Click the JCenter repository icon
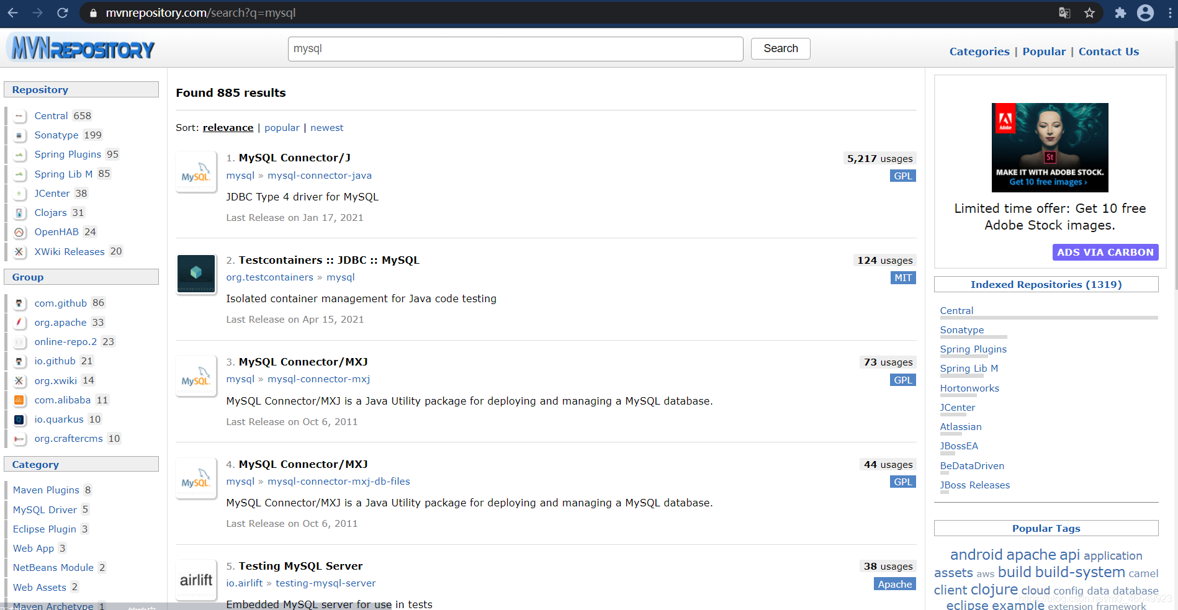The height and width of the screenshot is (610, 1178). point(19,194)
